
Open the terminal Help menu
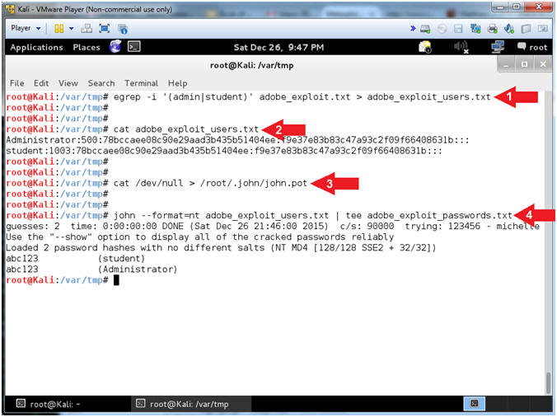click(x=178, y=83)
